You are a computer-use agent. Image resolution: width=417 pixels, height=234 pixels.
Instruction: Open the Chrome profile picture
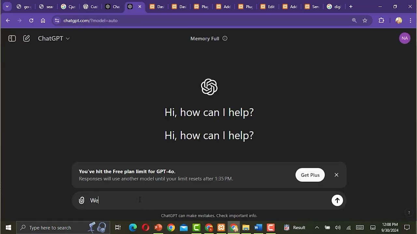pos(399,20)
